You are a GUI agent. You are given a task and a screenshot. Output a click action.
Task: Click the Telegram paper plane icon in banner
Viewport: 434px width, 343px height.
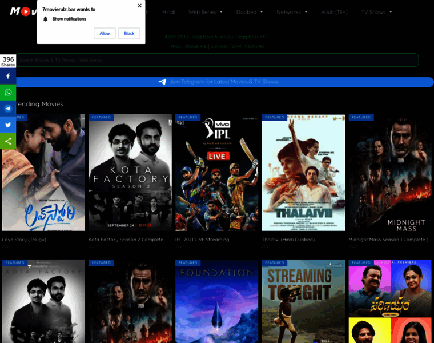tap(163, 82)
